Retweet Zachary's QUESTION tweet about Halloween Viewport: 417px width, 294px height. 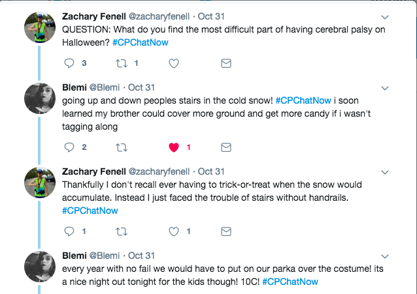121,63
